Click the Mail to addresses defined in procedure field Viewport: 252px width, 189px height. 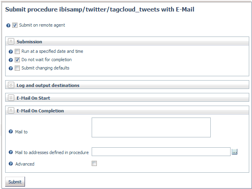coord(161,152)
